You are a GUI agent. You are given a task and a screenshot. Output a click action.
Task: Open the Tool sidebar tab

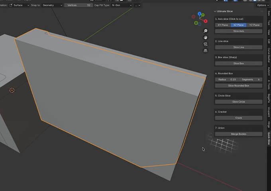(x=269, y=23)
